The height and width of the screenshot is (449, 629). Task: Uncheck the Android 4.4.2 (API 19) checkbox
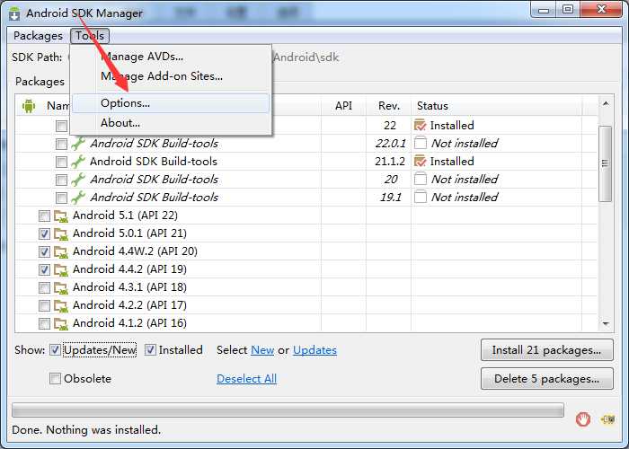(44, 269)
